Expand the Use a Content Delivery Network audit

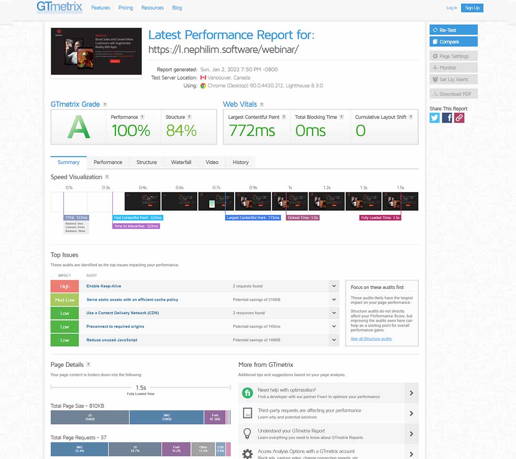tap(334, 313)
